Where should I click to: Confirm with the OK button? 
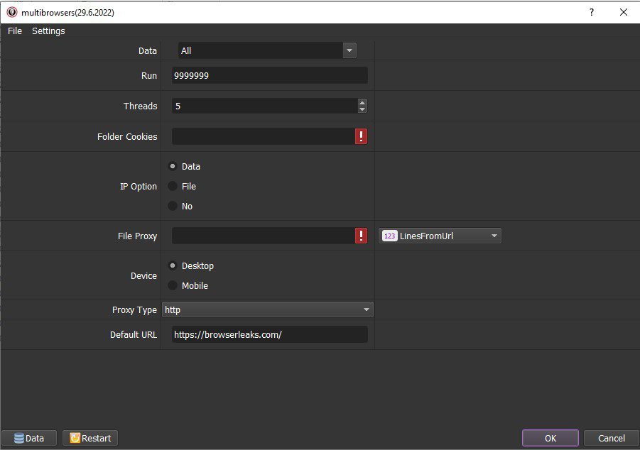point(550,438)
